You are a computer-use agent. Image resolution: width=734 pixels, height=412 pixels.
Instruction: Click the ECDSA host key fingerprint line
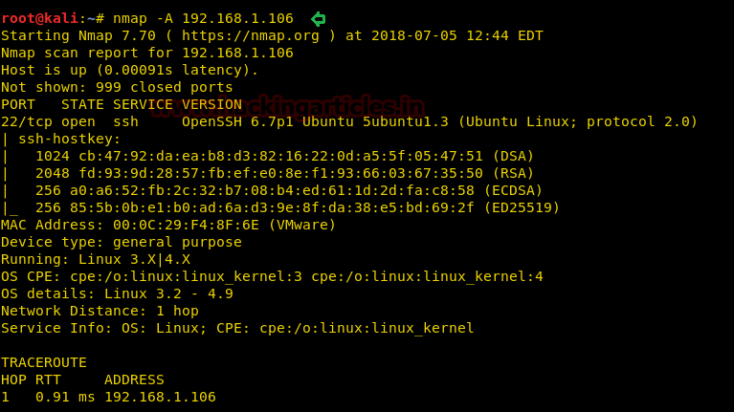click(288, 190)
